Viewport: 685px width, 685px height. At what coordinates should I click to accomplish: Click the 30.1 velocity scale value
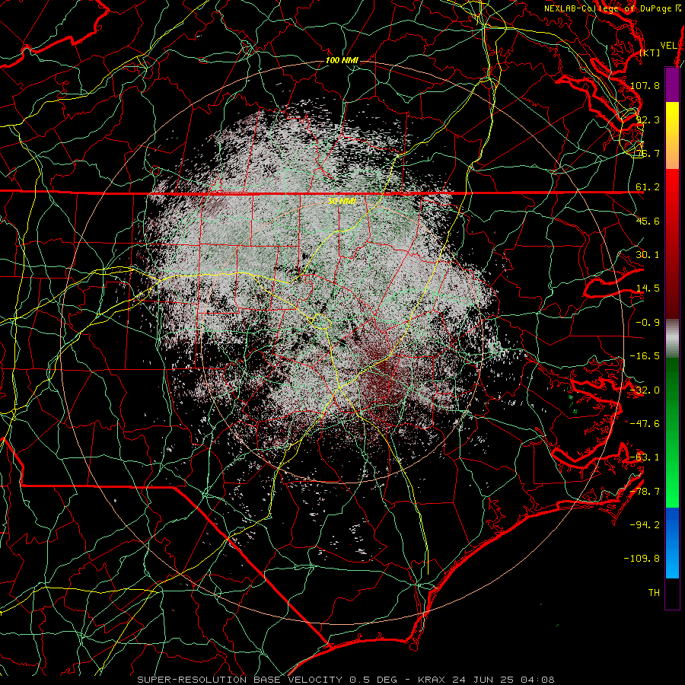pyautogui.click(x=648, y=255)
